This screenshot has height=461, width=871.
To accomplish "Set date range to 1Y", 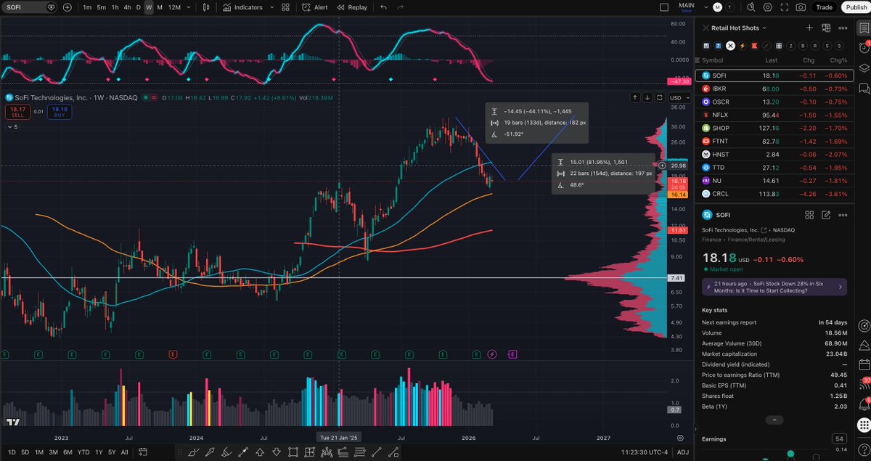I will click(99, 452).
